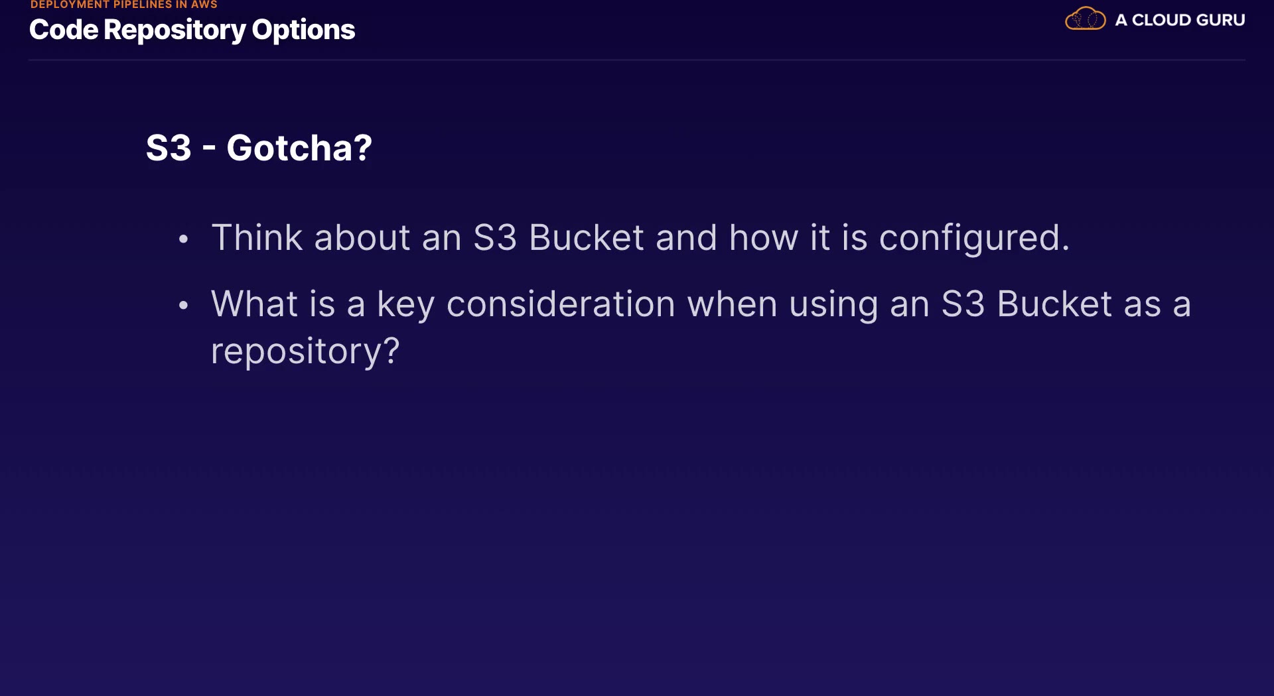
Task: Click "Bucket" in the first bullet line
Action: coord(587,237)
